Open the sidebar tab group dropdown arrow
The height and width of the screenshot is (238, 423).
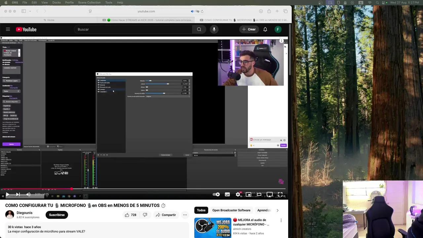30,11
